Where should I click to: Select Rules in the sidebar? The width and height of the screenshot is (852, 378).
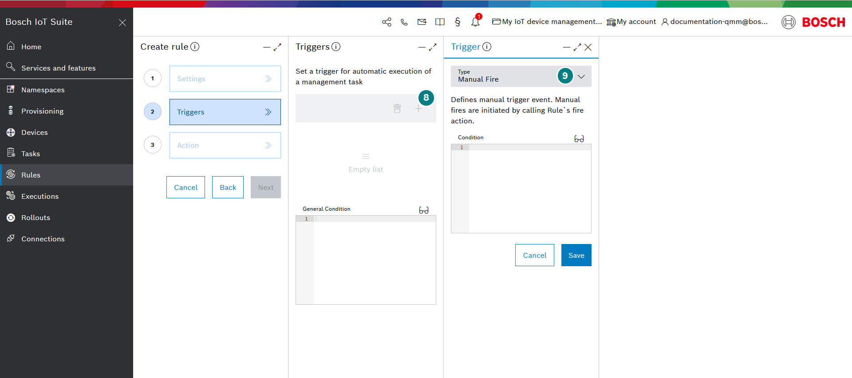pyautogui.click(x=67, y=175)
